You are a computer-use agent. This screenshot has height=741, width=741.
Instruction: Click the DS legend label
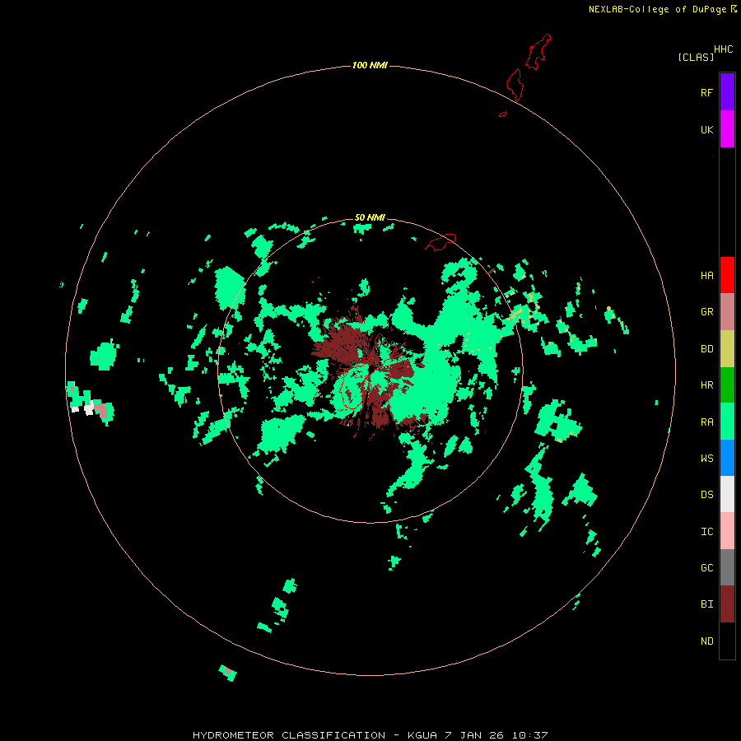(x=706, y=495)
